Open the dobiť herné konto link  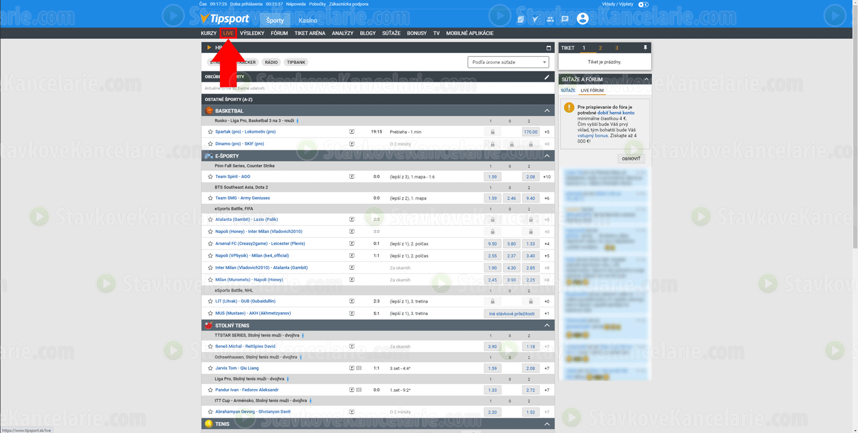[x=616, y=113]
